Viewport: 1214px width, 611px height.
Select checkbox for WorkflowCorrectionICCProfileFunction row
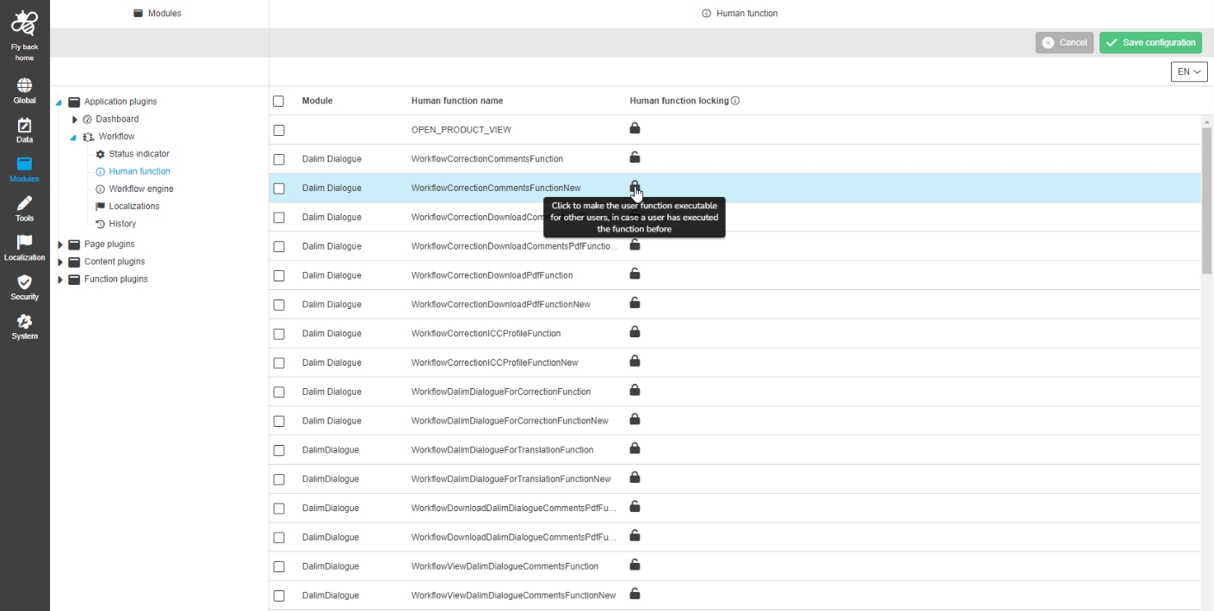pos(278,334)
